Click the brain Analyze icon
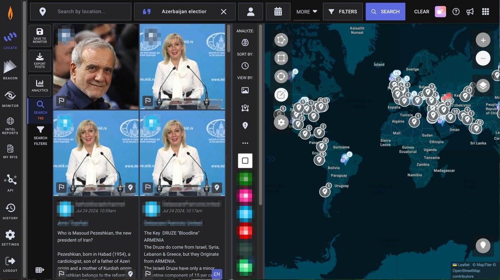 [245, 42]
